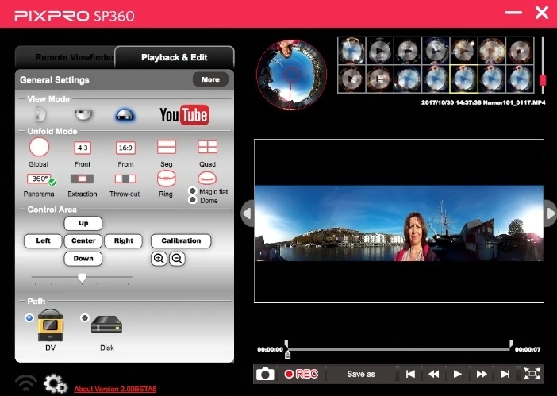Choose the 4:3 Front unfold mode
The height and width of the screenshot is (396, 557).
pos(83,148)
